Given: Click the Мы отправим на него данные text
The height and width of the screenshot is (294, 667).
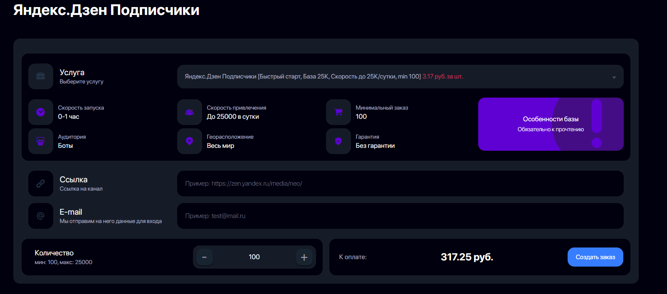Looking at the screenshot, I should tap(111, 221).
